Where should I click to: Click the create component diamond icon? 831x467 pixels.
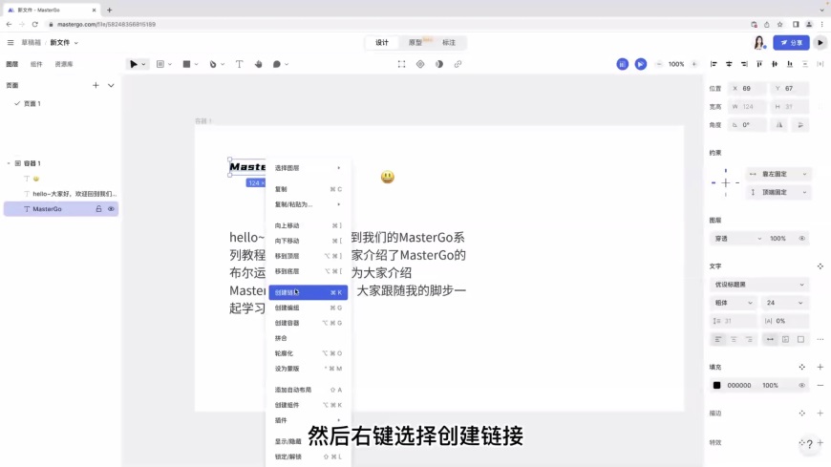420,64
